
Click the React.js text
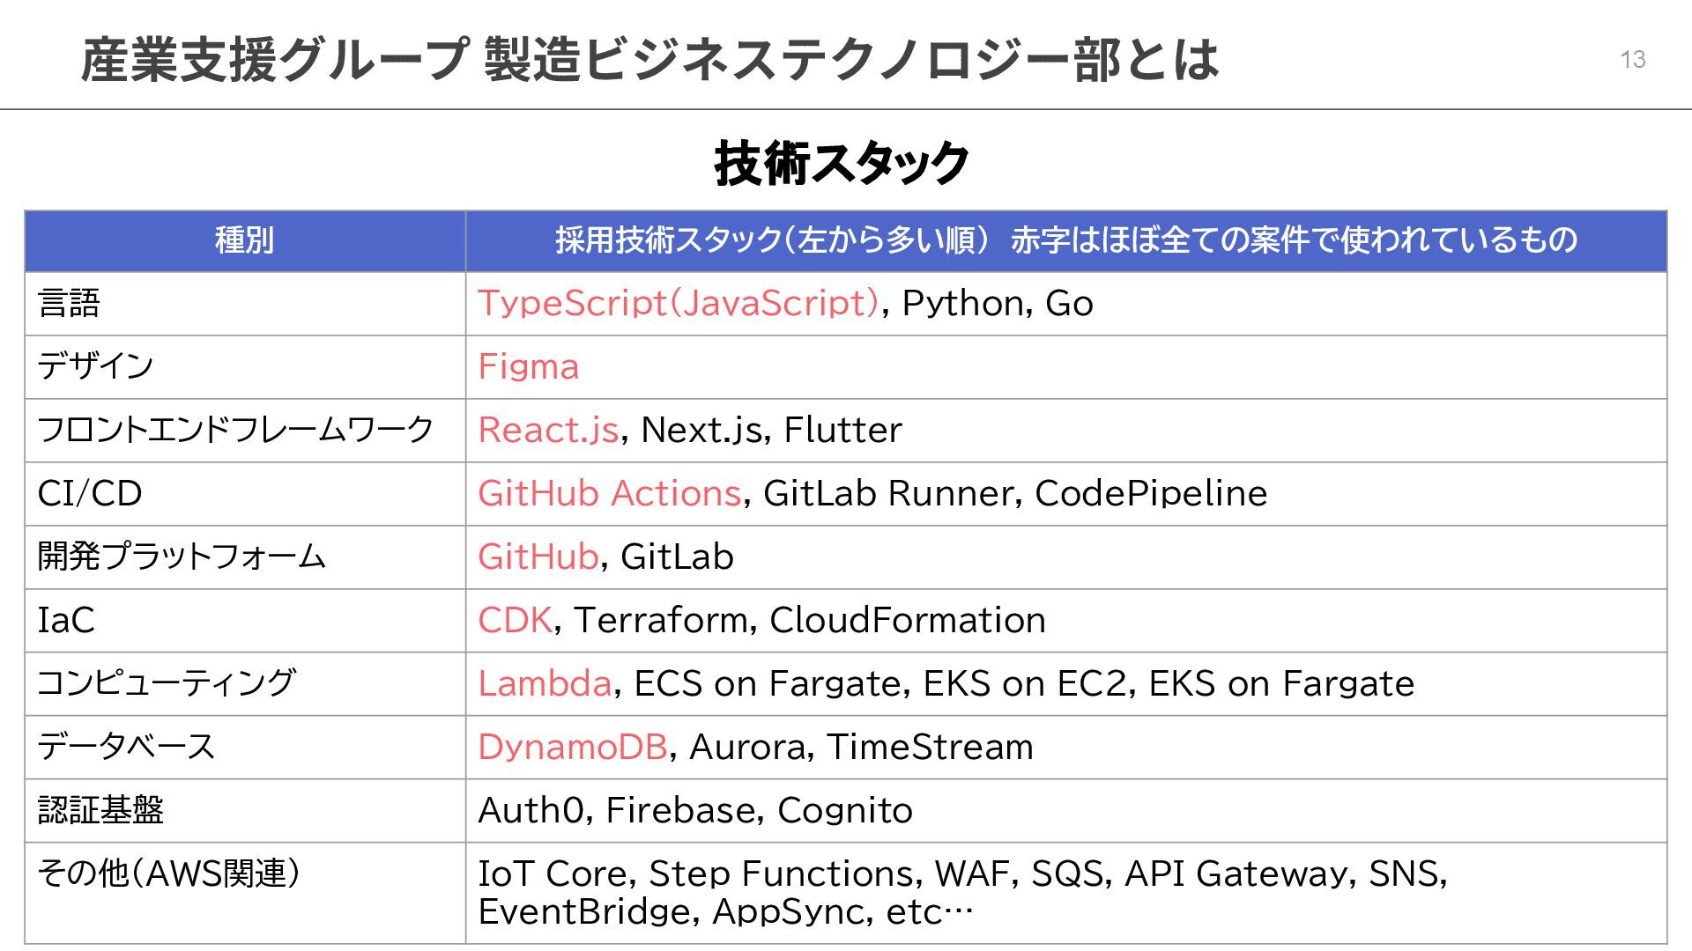click(x=548, y=431)
